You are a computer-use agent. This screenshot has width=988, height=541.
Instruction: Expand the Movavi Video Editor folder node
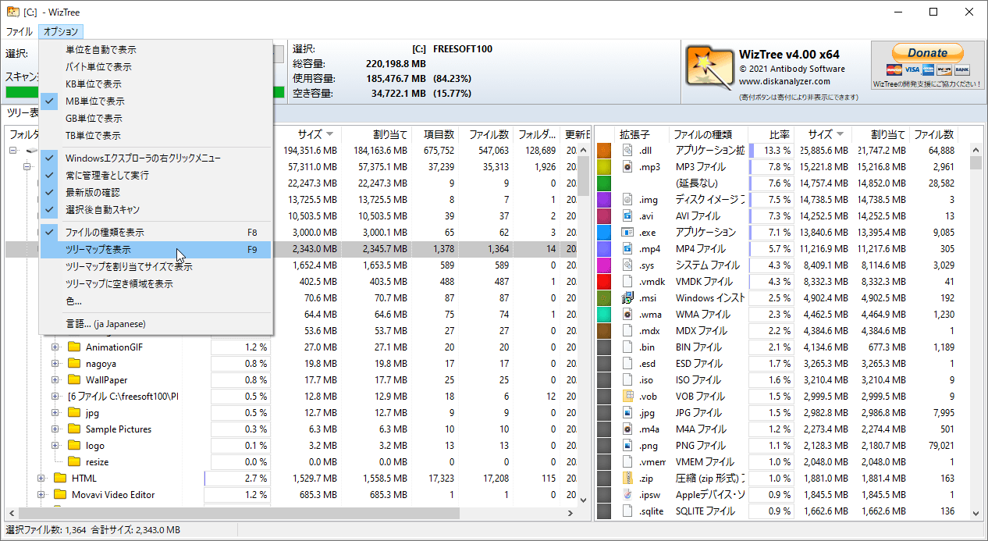pos(41,494)
